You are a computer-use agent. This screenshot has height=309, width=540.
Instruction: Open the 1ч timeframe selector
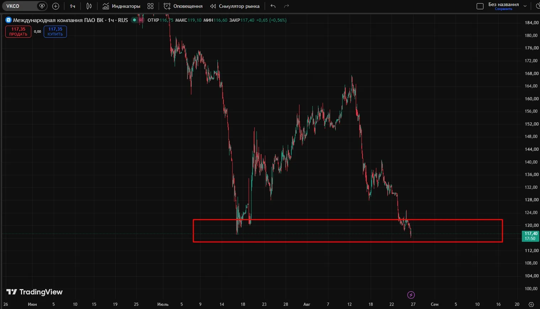point(73,6)
